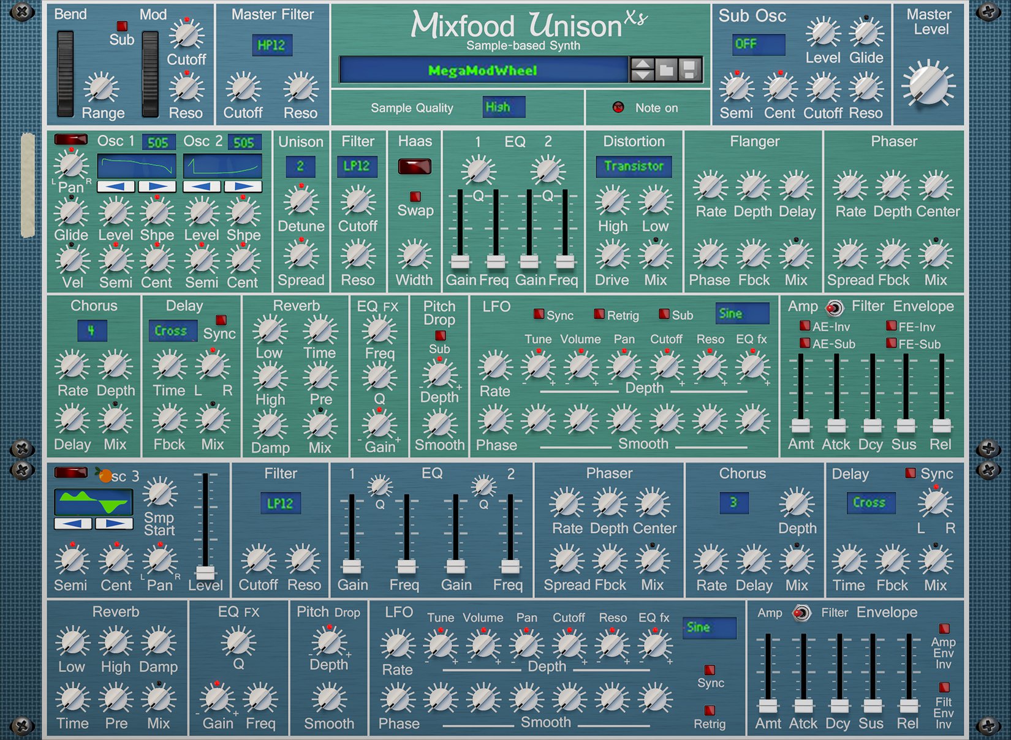Enable the upper LFO Sub checkbox

pos(664,314)
